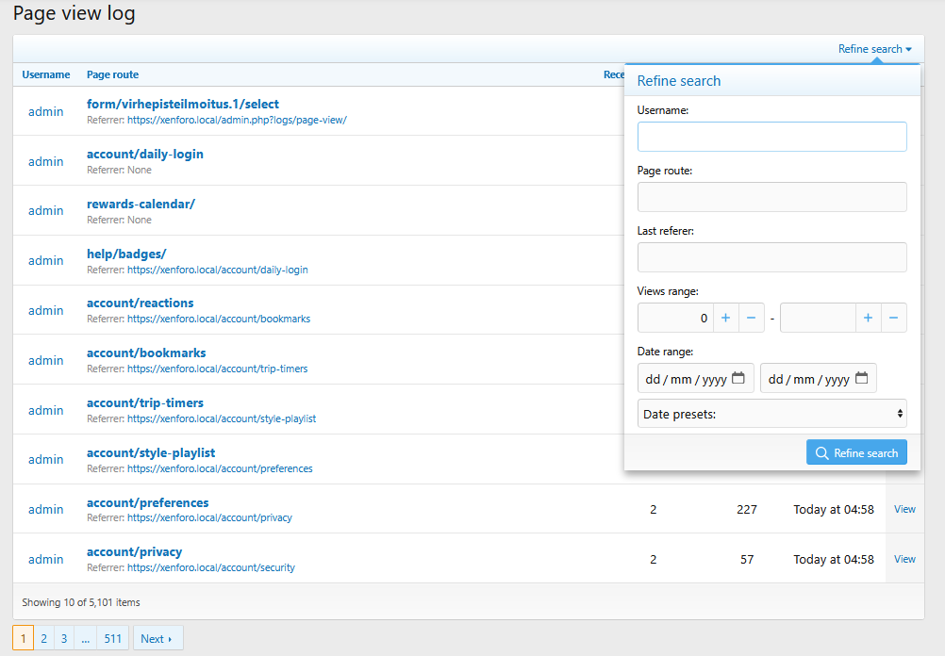Click the start date calendar icon

click(x=738, y=379)
